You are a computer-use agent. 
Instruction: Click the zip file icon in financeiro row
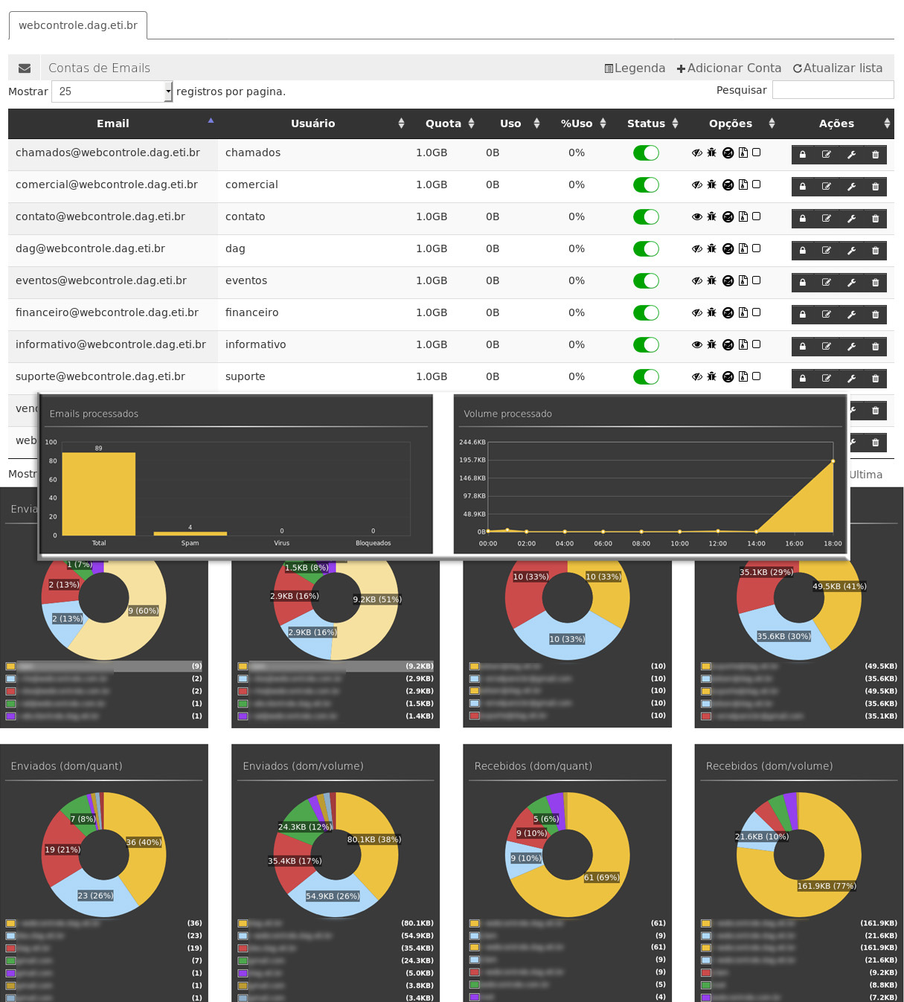(x=743, y=312)
